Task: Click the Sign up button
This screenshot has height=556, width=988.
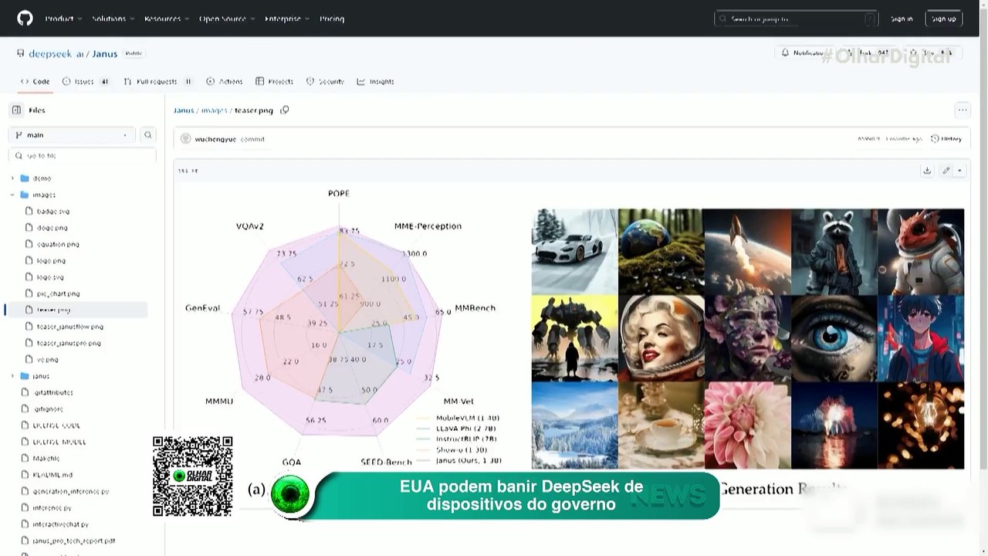Action: tap(943, 19)
